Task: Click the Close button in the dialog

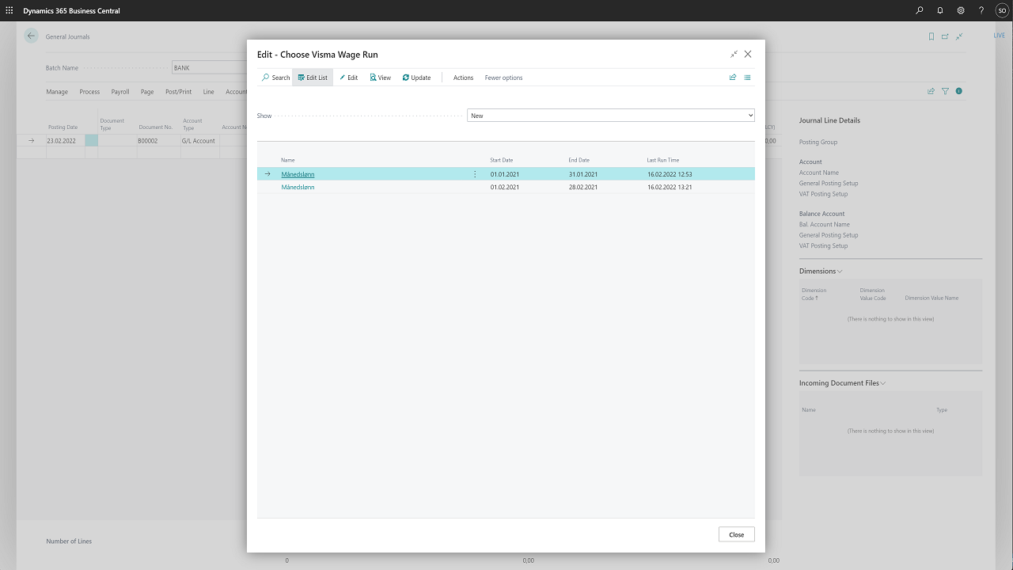Action: (737, 534)
